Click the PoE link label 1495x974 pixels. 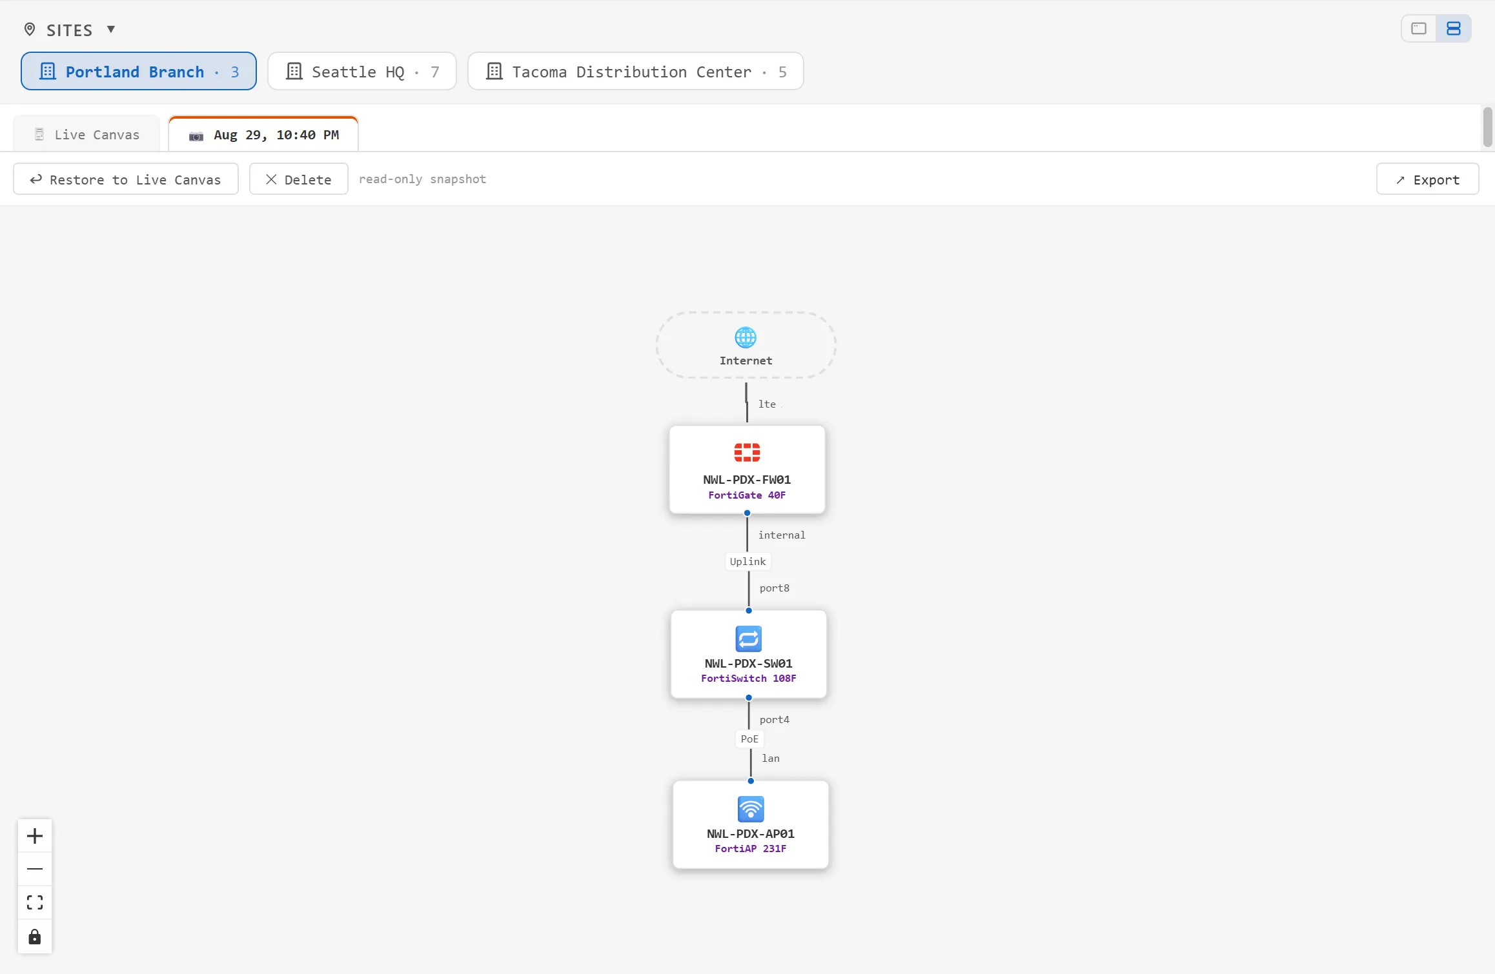[749, 739]
